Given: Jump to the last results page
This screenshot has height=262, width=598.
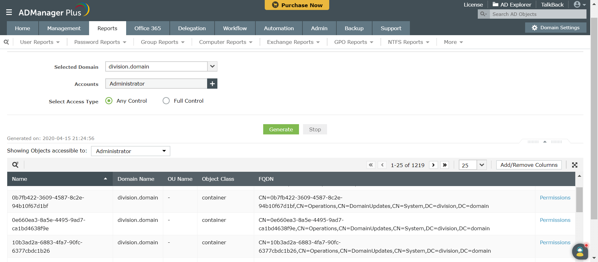Looking at the screenshot, I should [x=445, y=165].
